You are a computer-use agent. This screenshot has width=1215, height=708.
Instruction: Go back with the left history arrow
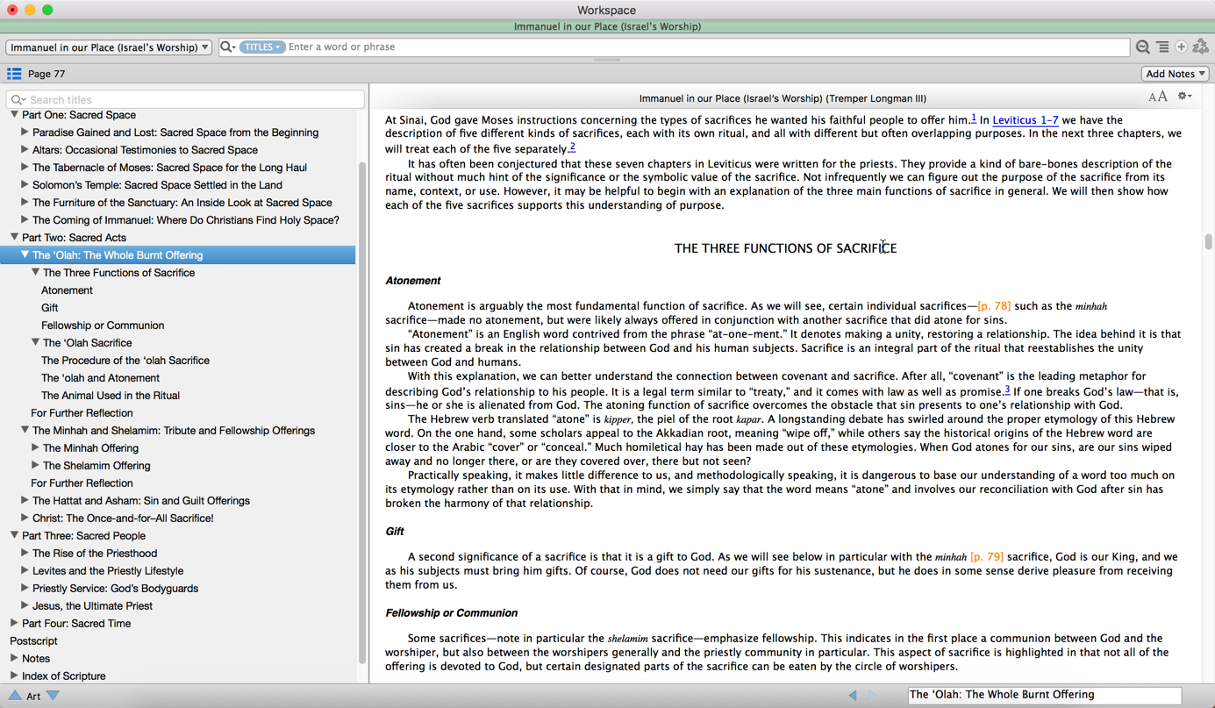coord(852,695)
